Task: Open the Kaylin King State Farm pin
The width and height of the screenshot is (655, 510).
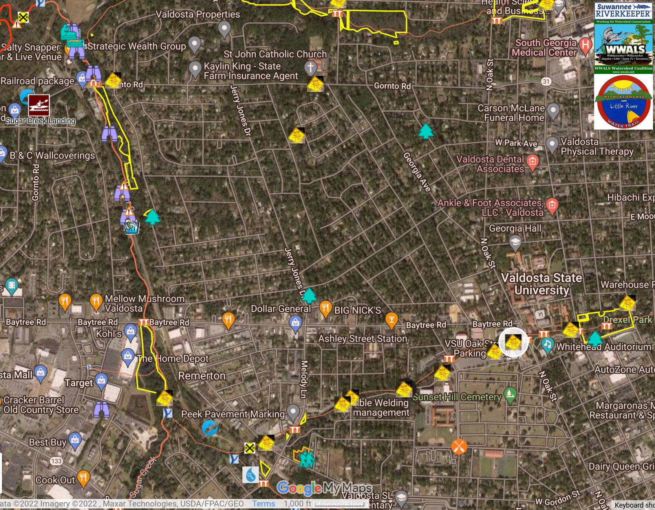Action: (195, 70)
